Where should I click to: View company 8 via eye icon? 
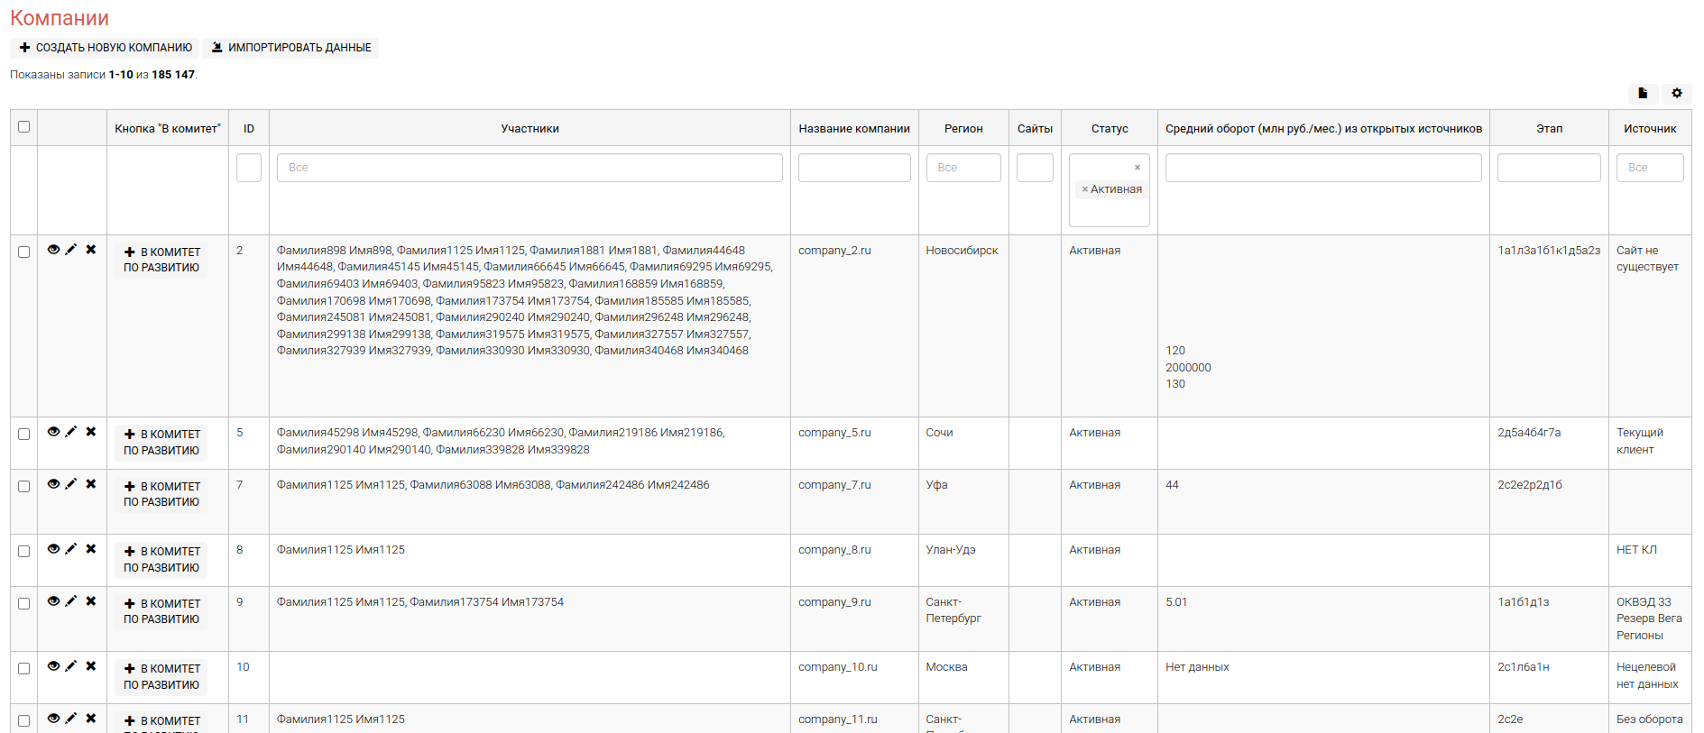click(x=53, y=549)
